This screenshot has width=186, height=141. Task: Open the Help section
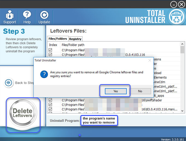pyautogui.click(x=27, y=17)
